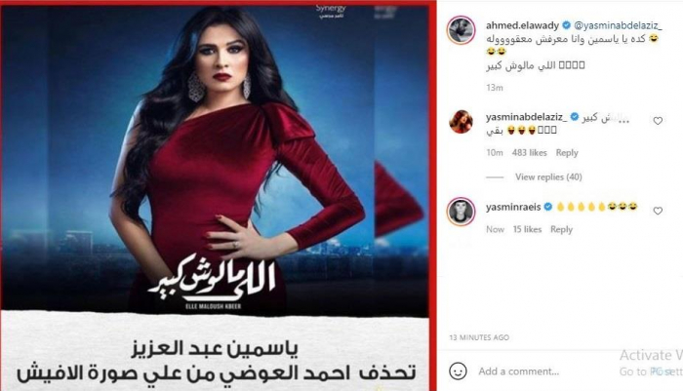Open 483 likes list
This screenshot has height=391, width=683.
(x=529, y=153)
